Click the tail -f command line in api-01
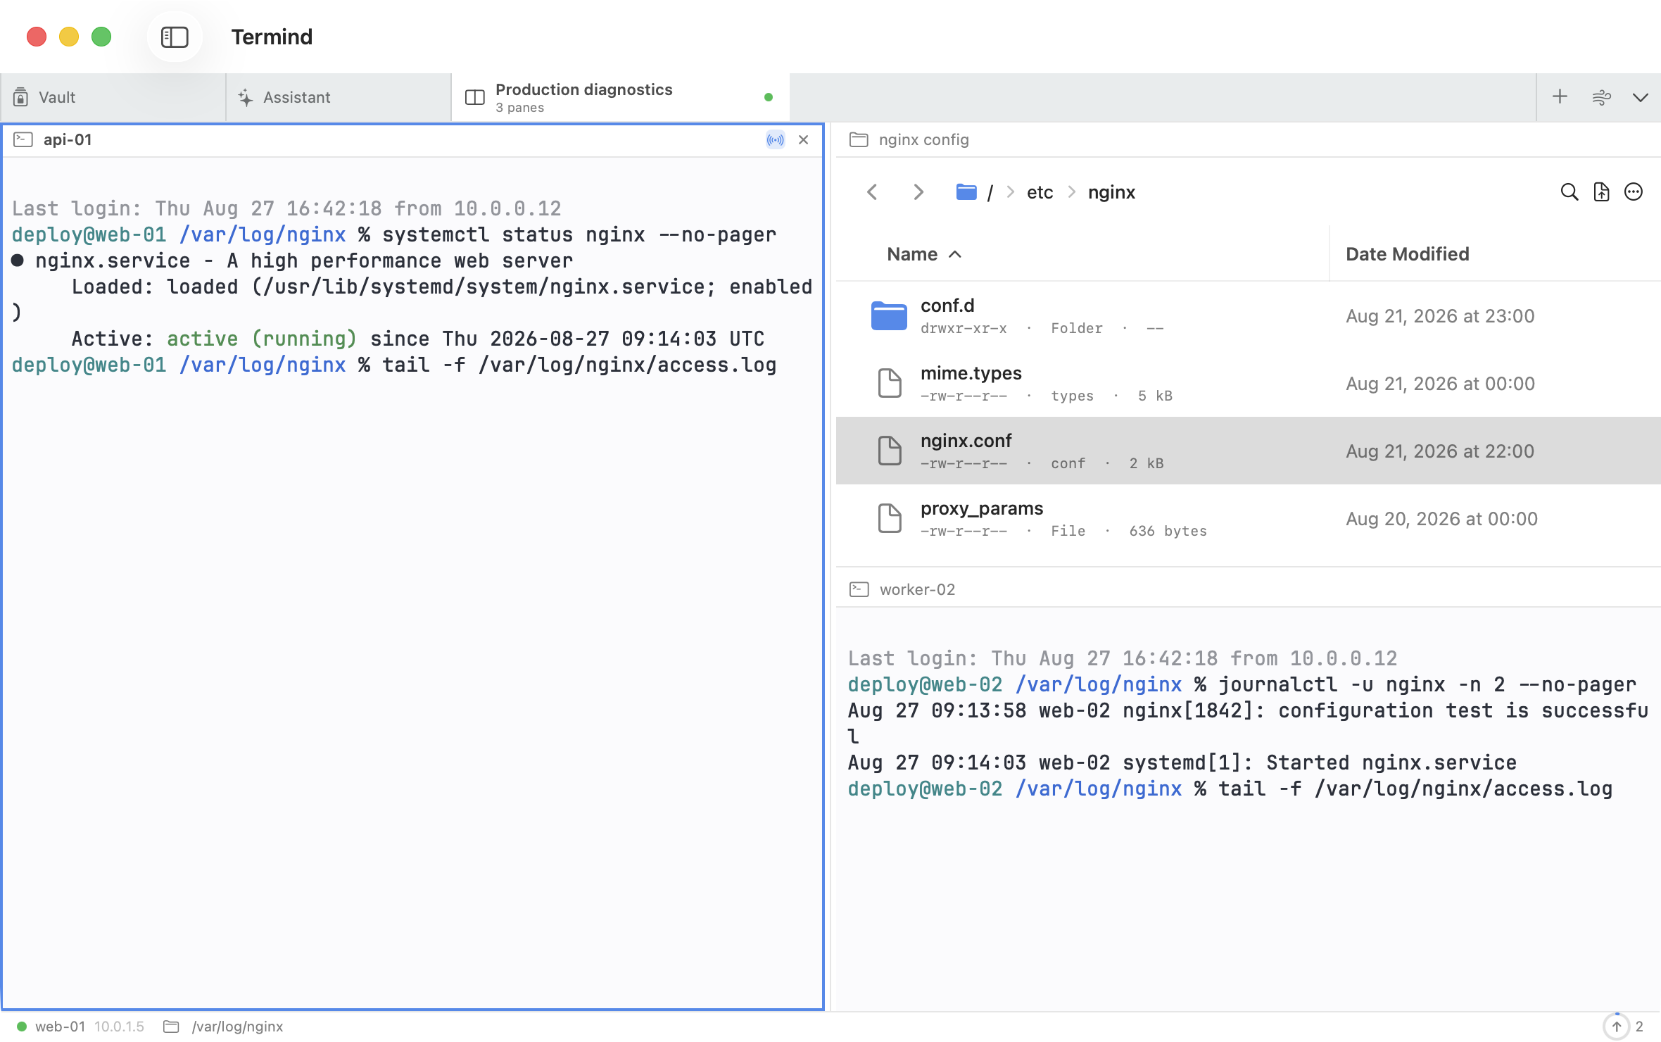This screenshot has height=1042, width=1661. (394, 365)
